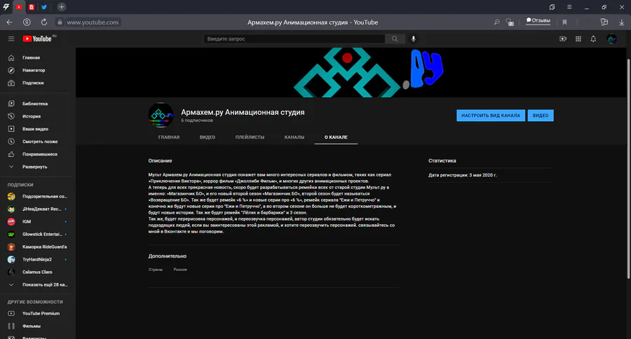Image resolution: width=631 pixels, height=339 pixels.
Task: Open a new browser tab with plus
Action: (x=62, y=7)
